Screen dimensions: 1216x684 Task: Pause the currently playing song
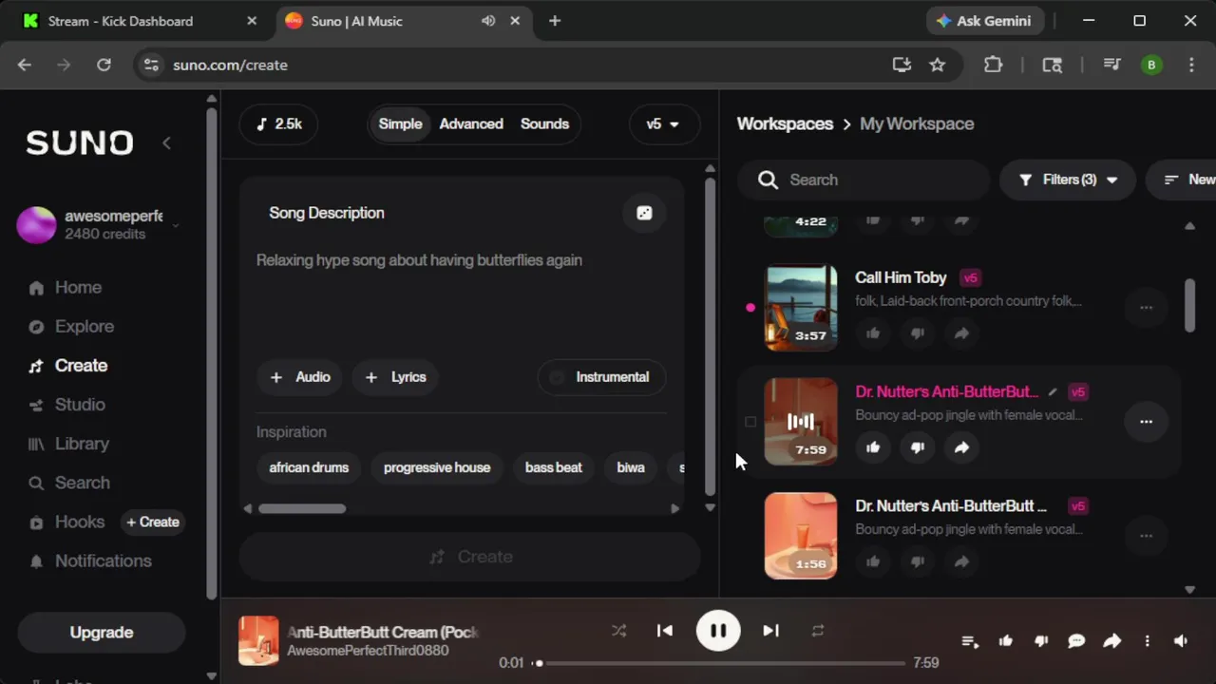(x=718, y=631)
